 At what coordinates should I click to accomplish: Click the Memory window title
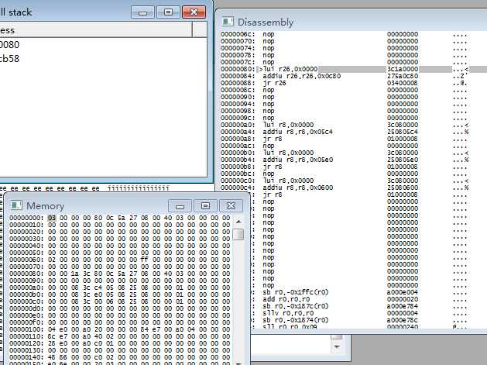[x=46, y=206]
